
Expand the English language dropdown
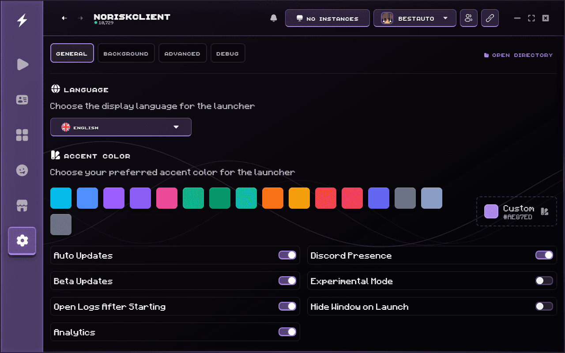[x=121, y=127]
